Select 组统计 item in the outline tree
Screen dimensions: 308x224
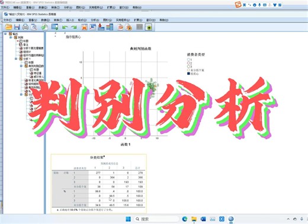coord(27,52)
